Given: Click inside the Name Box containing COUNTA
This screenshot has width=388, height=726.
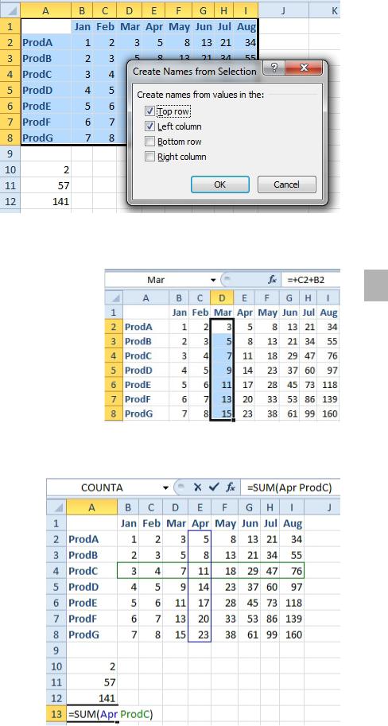Looking at the screenshot, I should click(103, 487).
